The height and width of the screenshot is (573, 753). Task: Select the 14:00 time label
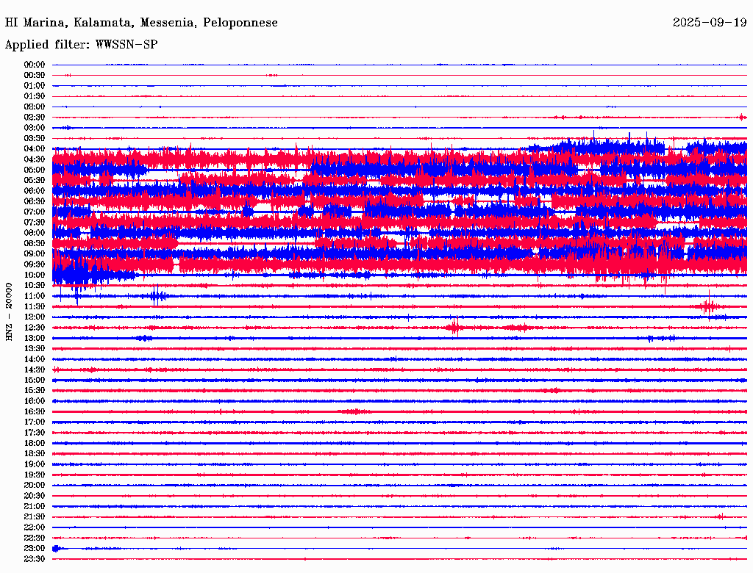point(35,359)
